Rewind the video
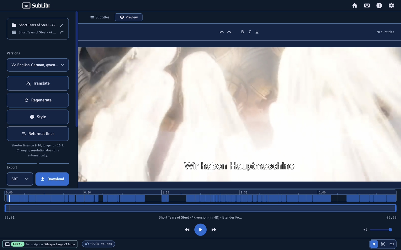This screenshot has width=401, height=250. pos(187,230)
